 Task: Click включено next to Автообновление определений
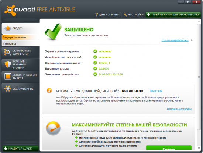coord(105,57)
